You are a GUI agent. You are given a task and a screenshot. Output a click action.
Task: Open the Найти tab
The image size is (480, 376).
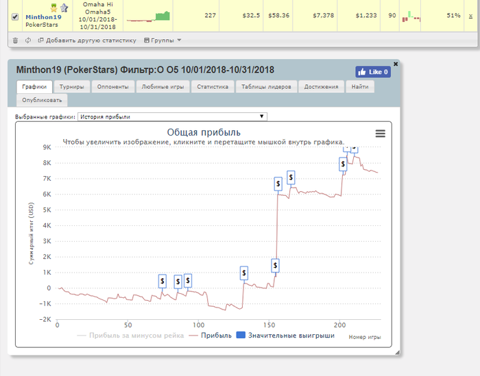coord(360,87)
